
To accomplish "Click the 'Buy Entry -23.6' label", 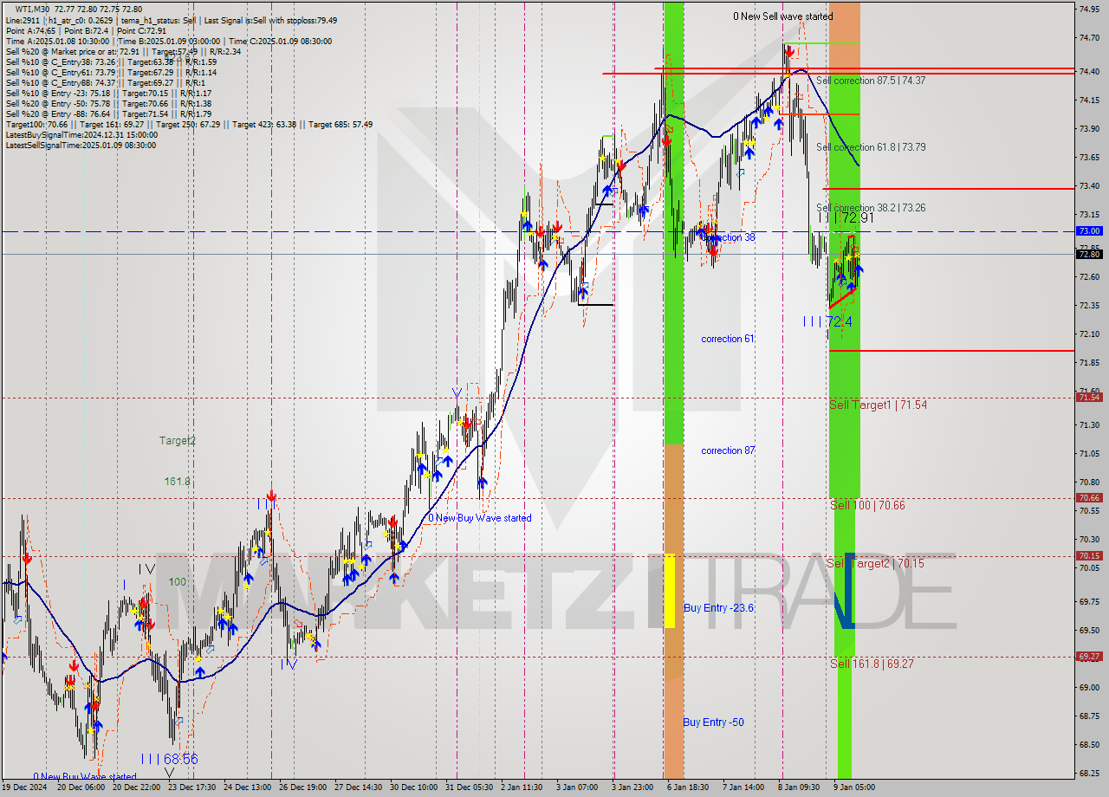I will pos(718,608).
